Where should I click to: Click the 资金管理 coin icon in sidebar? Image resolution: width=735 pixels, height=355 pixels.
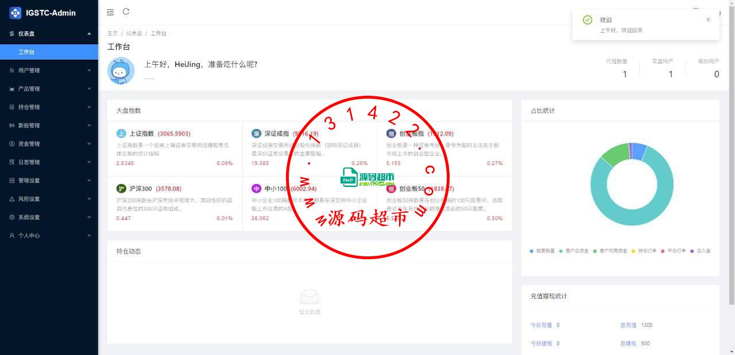pos(12,144)
